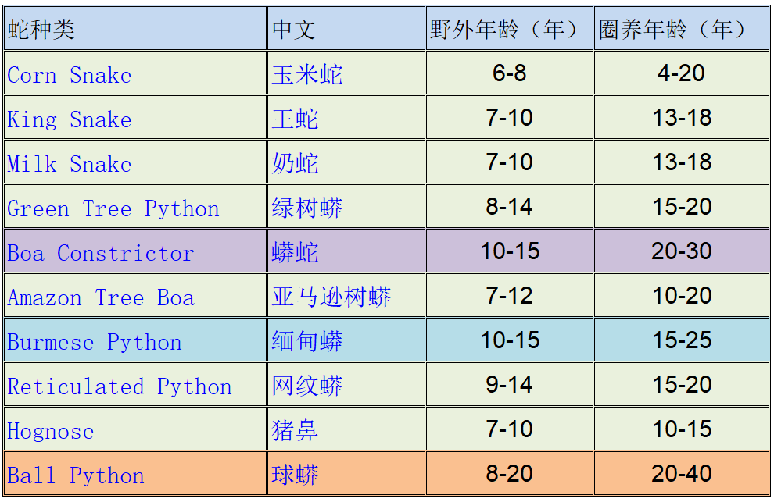Select the 蛇种类 header cell
774x502 pixels.
tap(135, 29)
